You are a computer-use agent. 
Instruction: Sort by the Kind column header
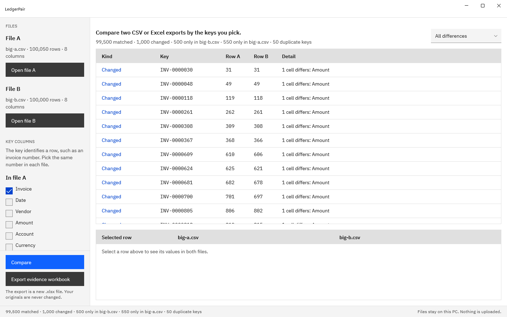(107, 56)
